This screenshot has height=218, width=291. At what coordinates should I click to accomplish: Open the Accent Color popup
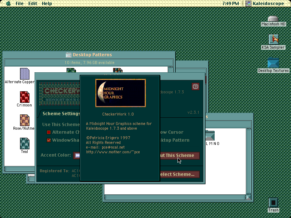pyautogui.click(x=77, y=156)
